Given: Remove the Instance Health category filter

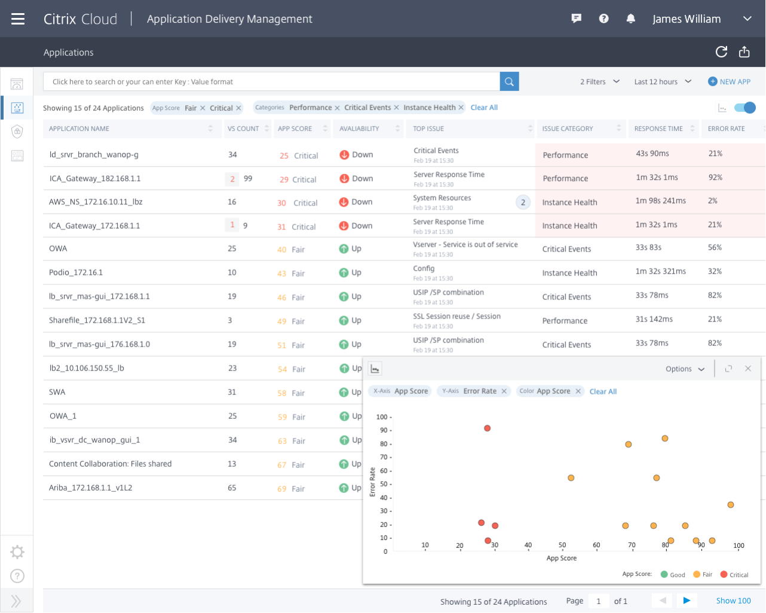Looking at the screenshot, I should [461, 108].
